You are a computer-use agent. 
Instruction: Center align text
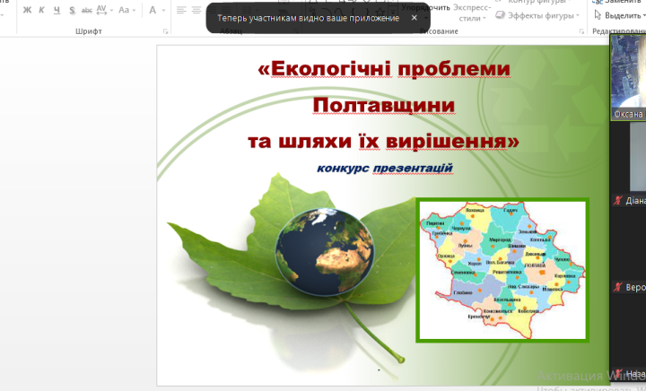[x=196, y=10]
